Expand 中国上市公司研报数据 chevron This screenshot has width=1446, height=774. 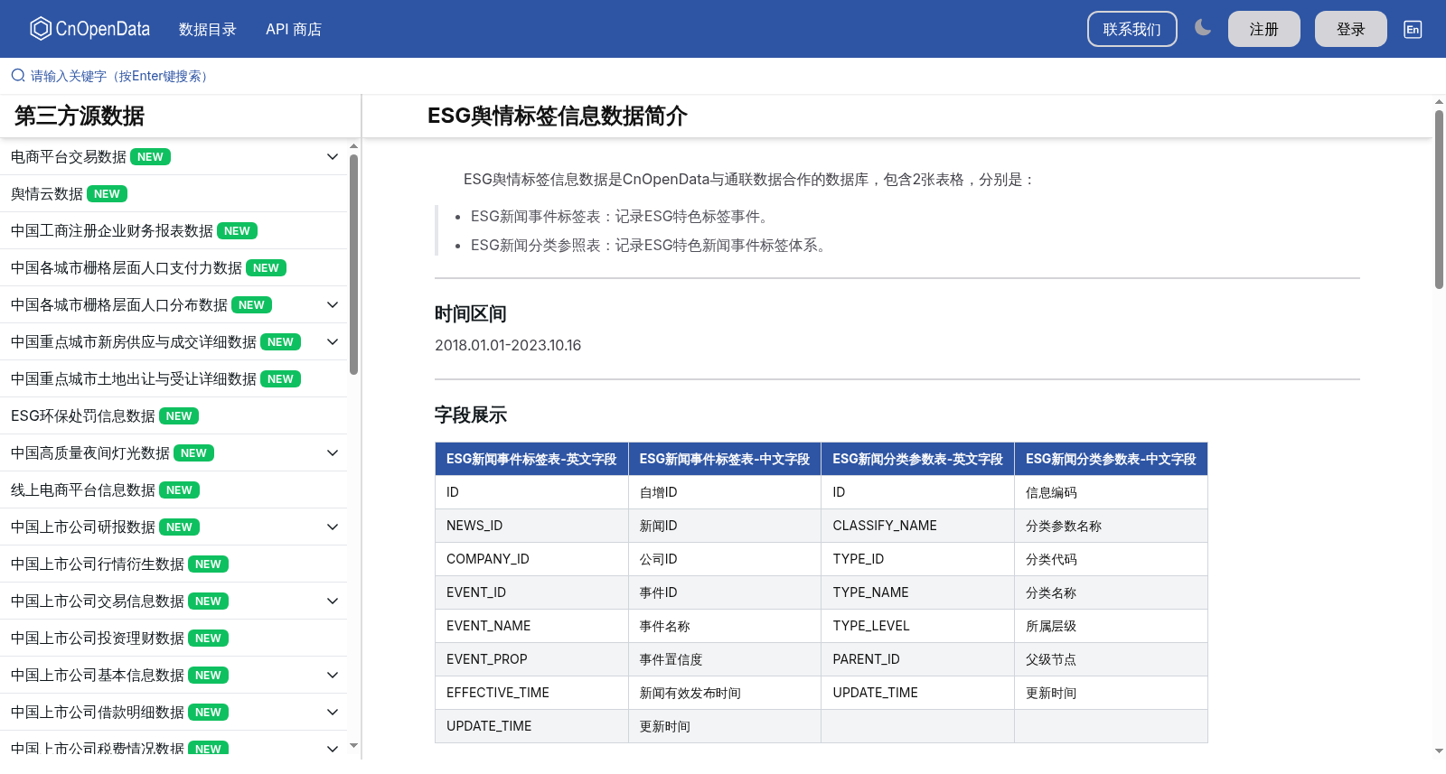pyautogui.click(x=333, y=527)
